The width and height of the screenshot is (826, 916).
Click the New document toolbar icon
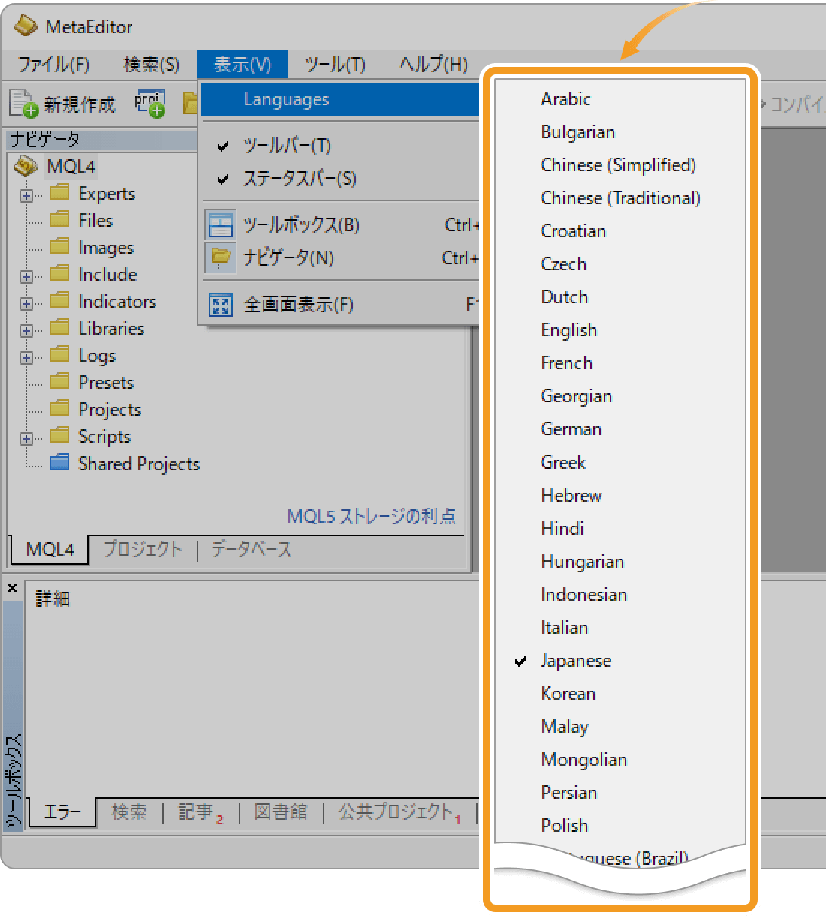tap(23, 104)
